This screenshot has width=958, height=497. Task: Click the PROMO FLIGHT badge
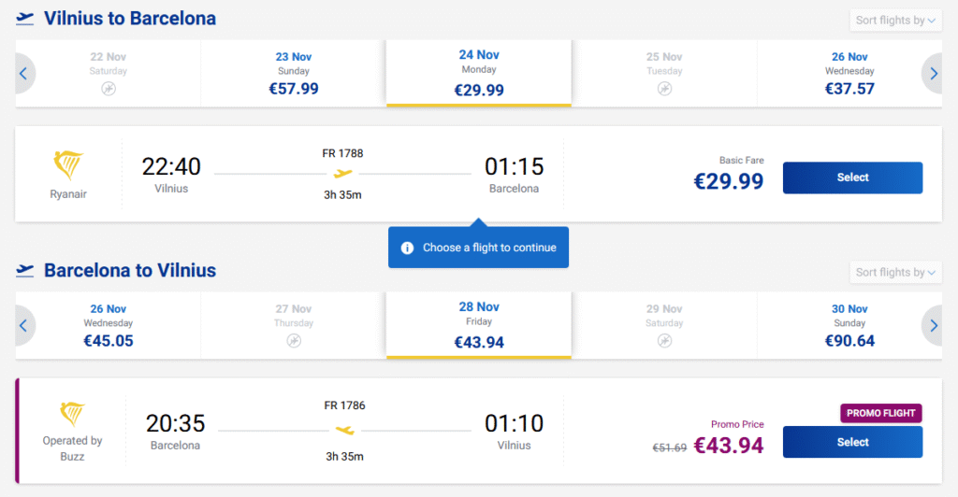coord(880,413)
